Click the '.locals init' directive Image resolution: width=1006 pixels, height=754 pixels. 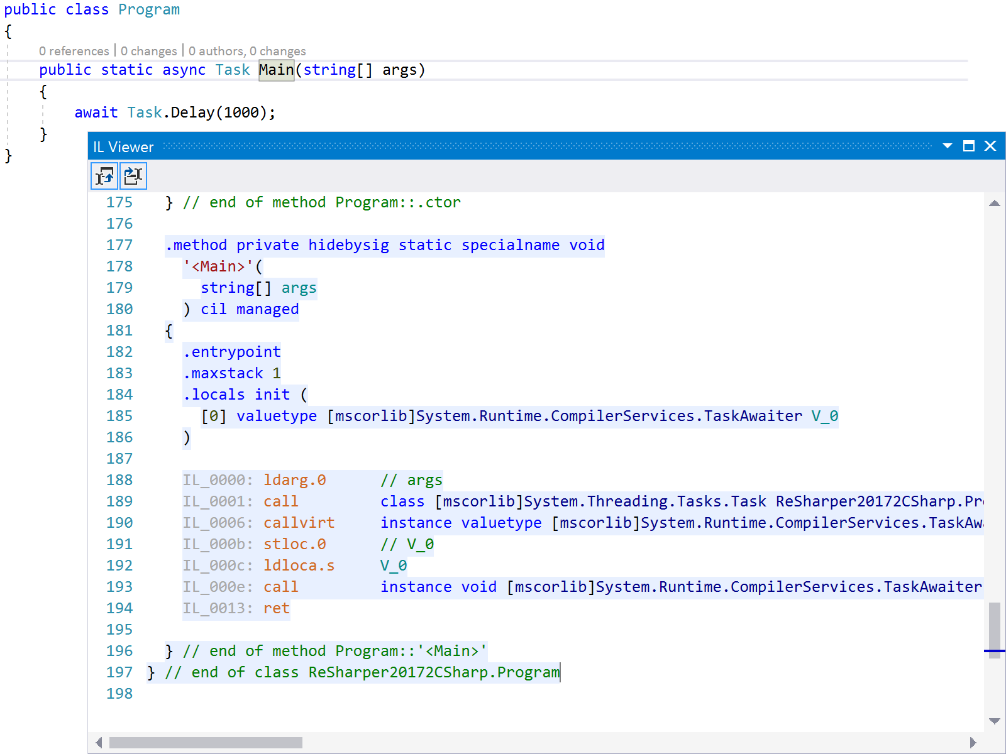[236, 395]
